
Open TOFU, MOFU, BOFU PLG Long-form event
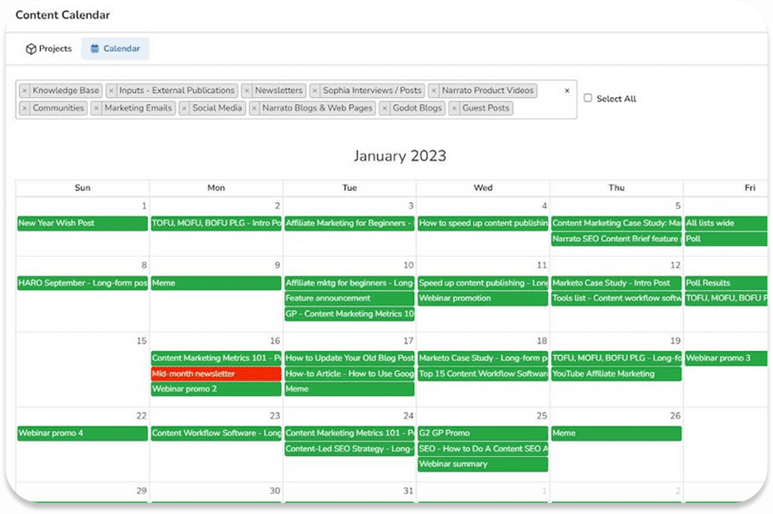pyautogui.click(x=616, y=358)
